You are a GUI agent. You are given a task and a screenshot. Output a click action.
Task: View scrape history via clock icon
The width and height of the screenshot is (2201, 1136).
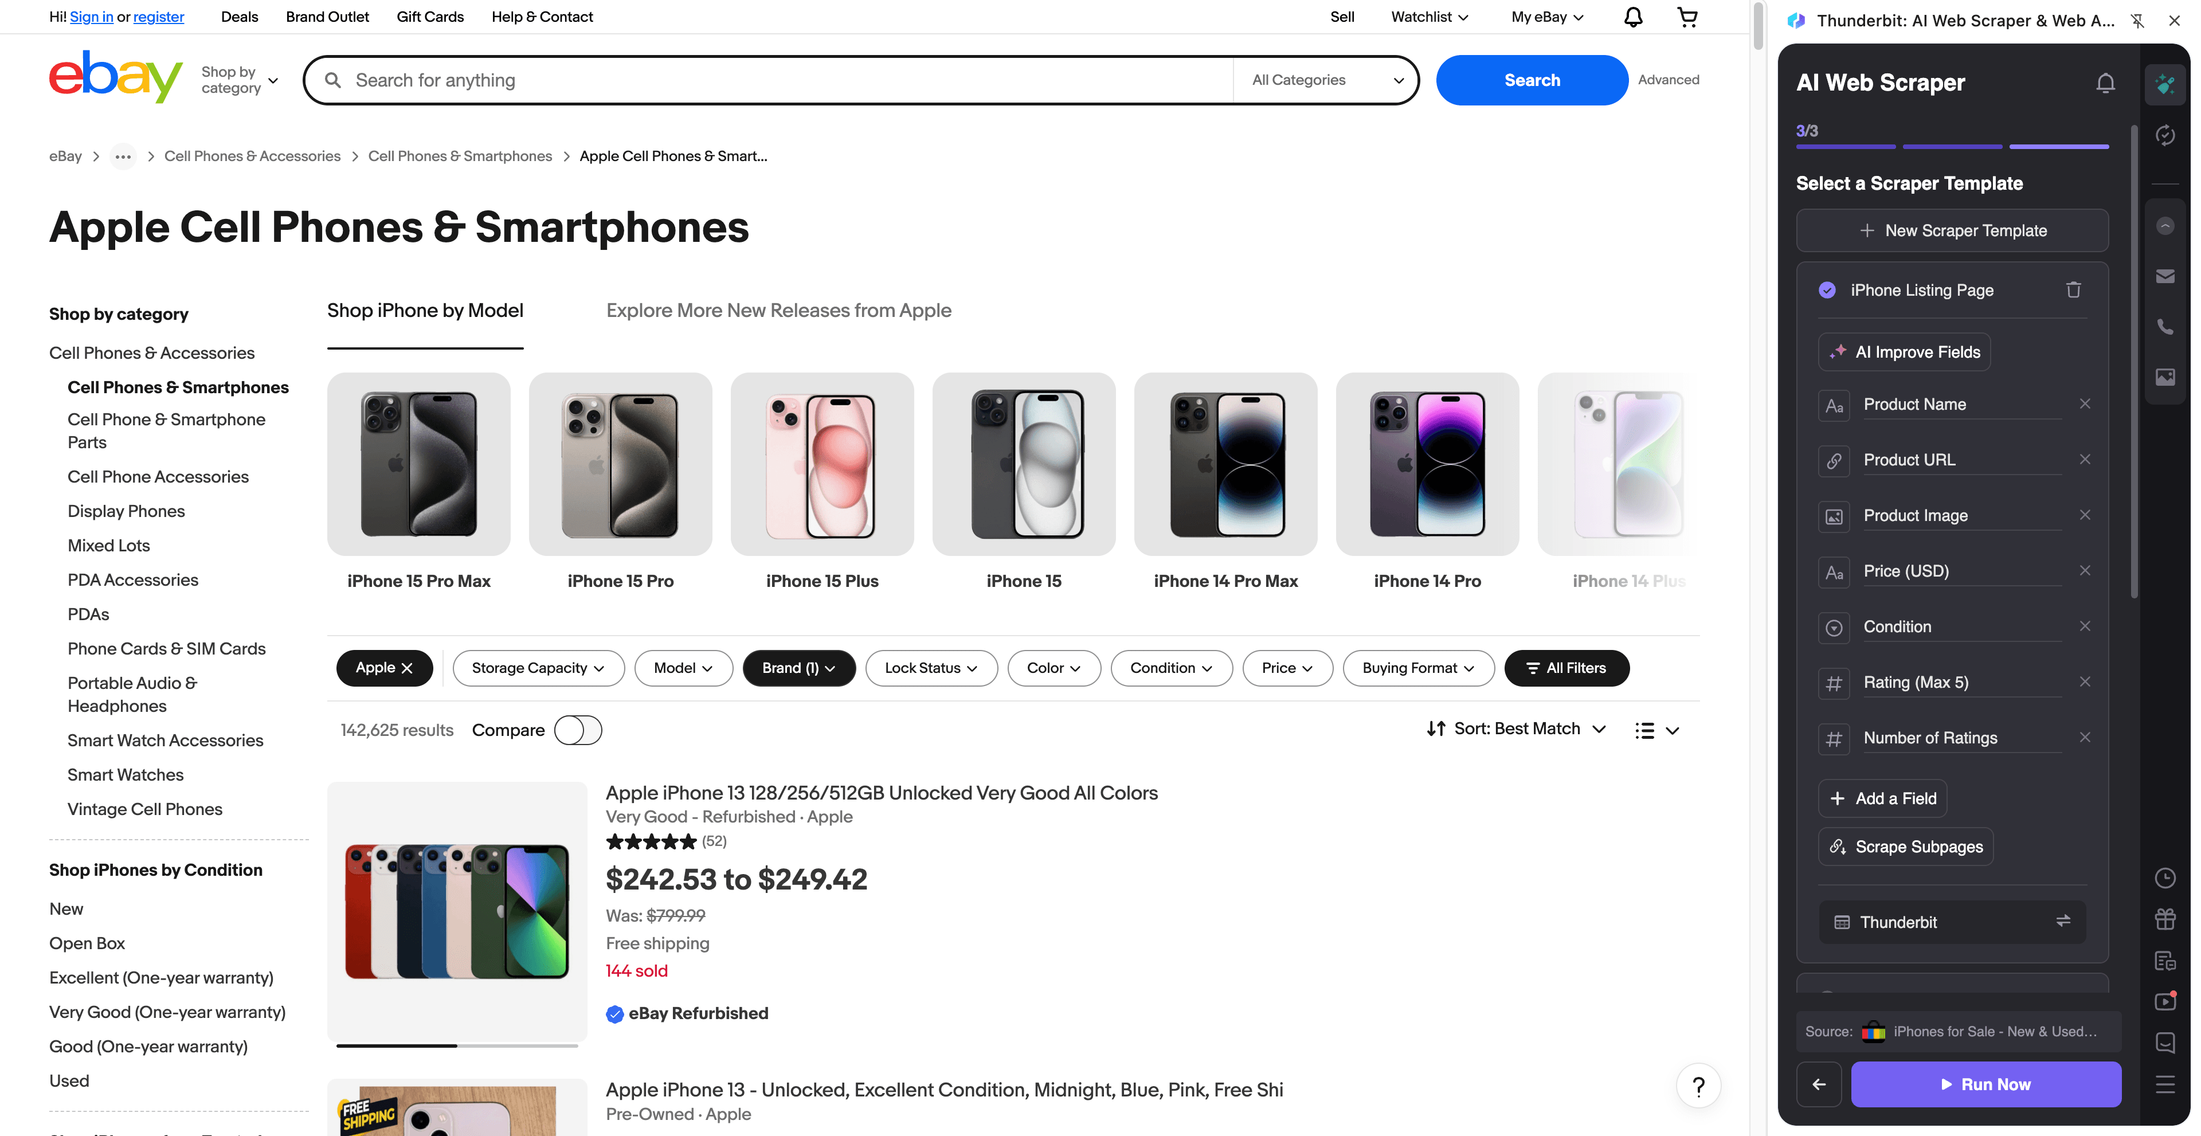point(2165,878)
